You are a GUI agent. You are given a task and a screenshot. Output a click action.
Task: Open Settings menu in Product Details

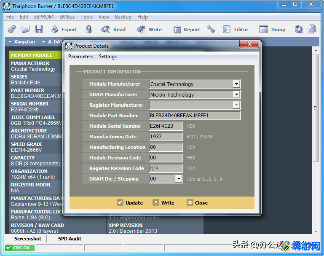click(x=108, y=57)
